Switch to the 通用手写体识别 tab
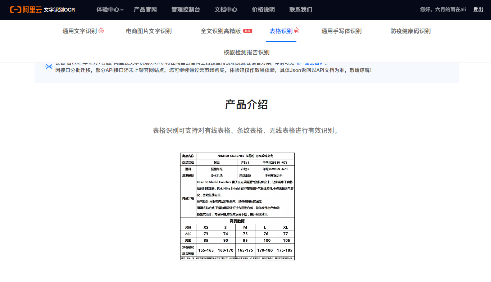Screen dimensions: 491x282 pos(341,31)
